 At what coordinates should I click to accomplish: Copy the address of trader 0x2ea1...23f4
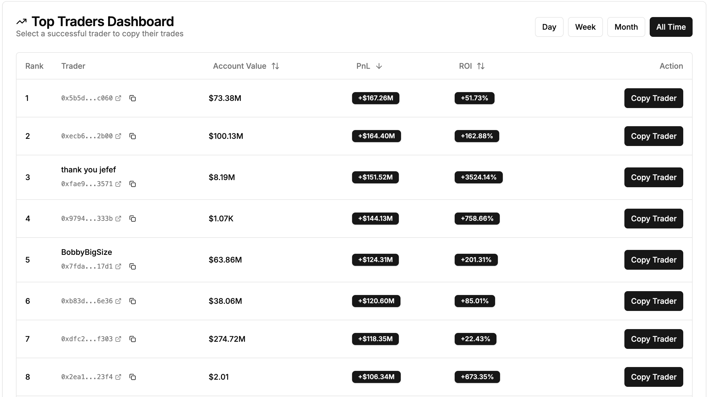133,377
